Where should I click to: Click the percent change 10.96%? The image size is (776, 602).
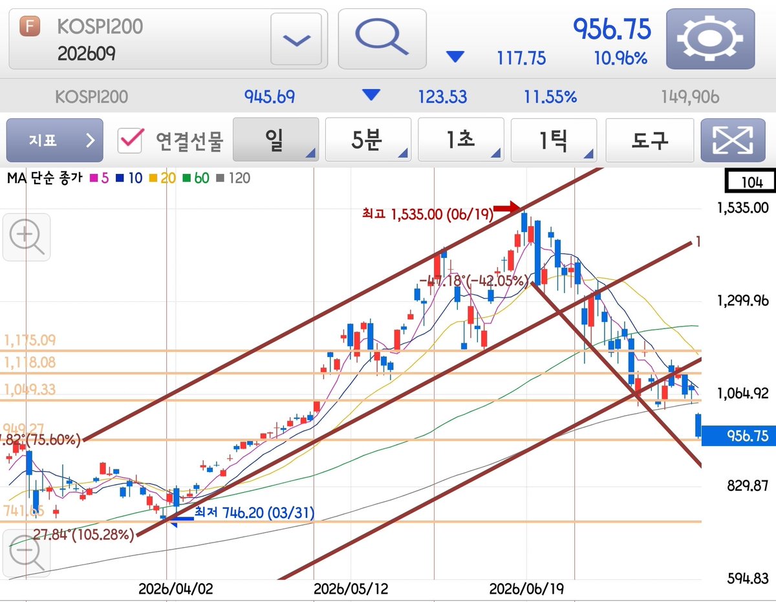pyautogui.click(x=621, y=58)
